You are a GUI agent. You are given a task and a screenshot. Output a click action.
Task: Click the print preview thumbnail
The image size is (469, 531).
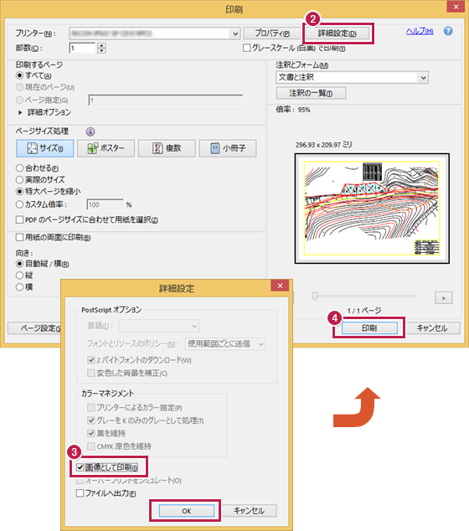tap(372, 209)
